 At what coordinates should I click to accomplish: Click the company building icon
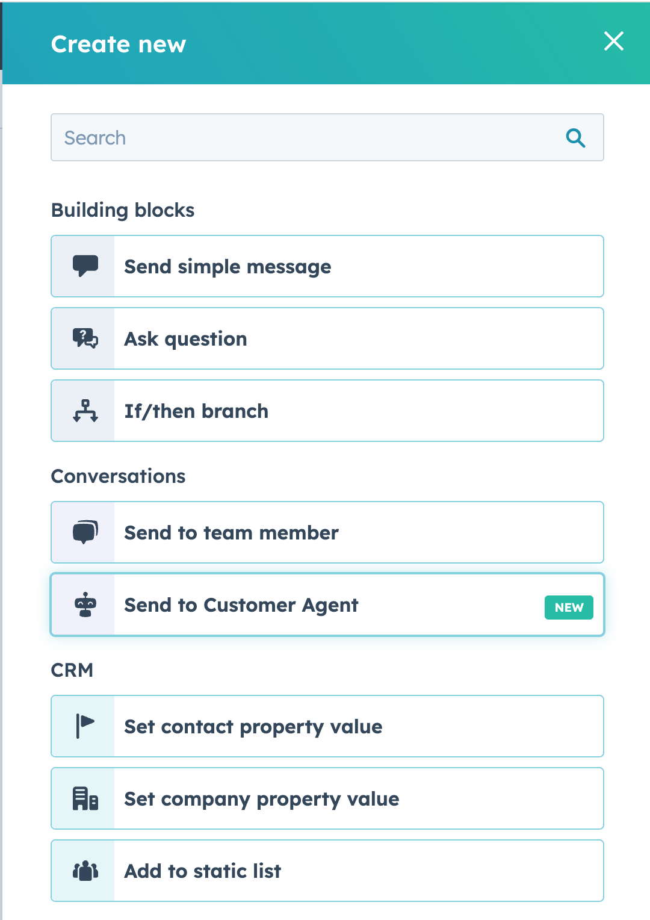tap(85, 798)
